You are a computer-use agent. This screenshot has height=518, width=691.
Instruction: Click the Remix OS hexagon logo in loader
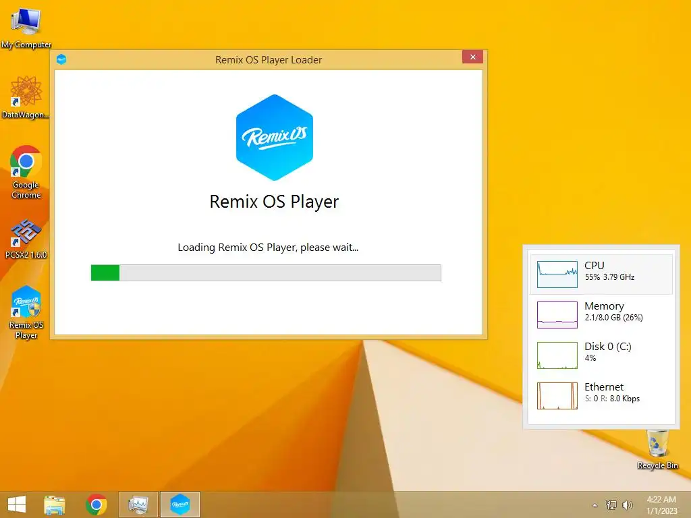click(x=275, y=138)
